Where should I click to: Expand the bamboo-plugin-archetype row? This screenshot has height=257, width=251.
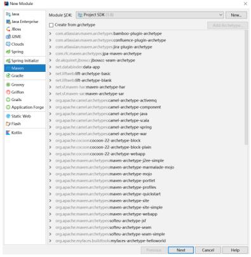pyautogui.click(x=50, y=34)
